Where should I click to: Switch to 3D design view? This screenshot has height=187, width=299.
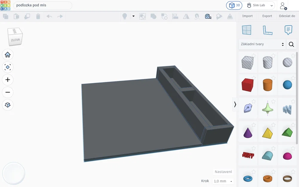(234, 5)
